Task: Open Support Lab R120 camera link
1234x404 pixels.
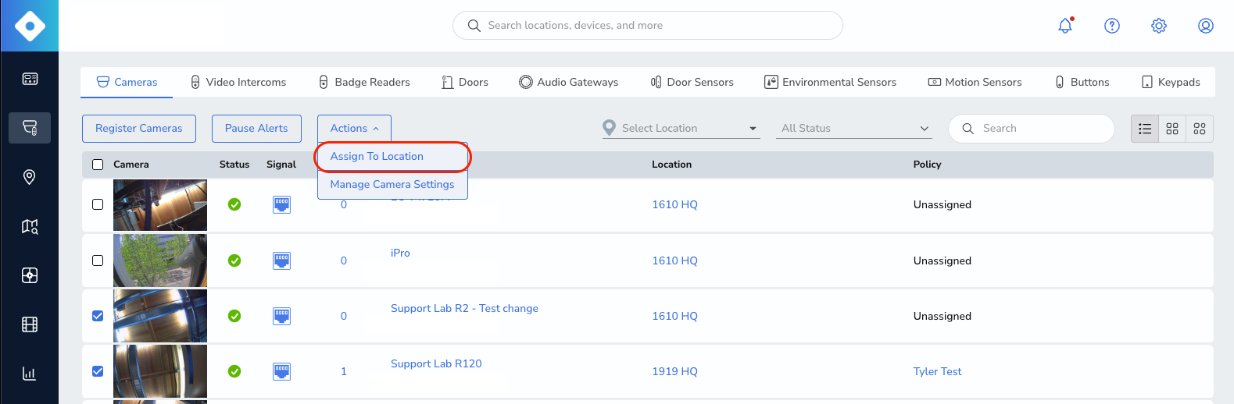Action: pos(436,363)
